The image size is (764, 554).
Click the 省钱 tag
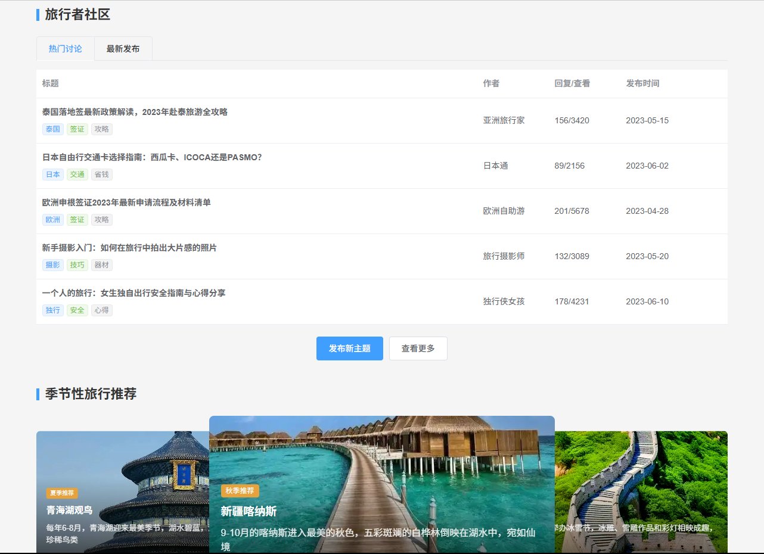[102, 175]
